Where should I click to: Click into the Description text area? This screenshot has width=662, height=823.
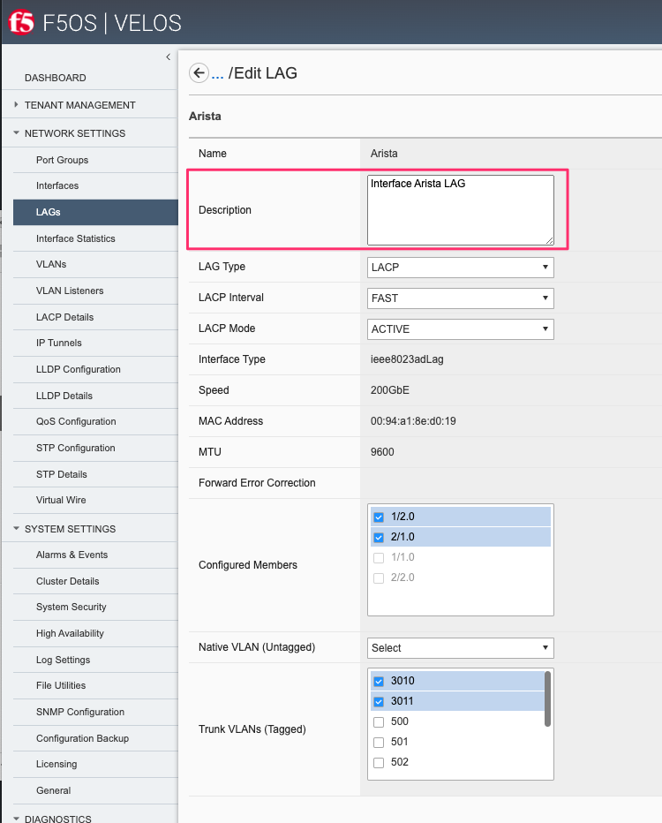(460, 210)
